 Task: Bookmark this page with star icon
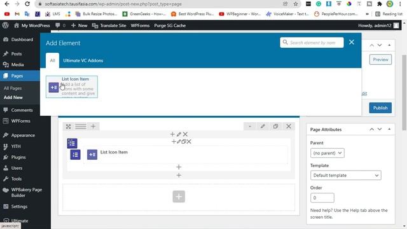(x=296, y=4)
